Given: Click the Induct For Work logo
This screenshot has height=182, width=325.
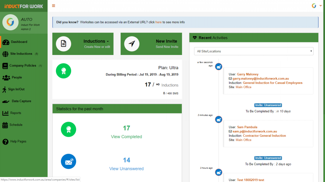Looking at the screenshot, I should [x=23, y=6].
